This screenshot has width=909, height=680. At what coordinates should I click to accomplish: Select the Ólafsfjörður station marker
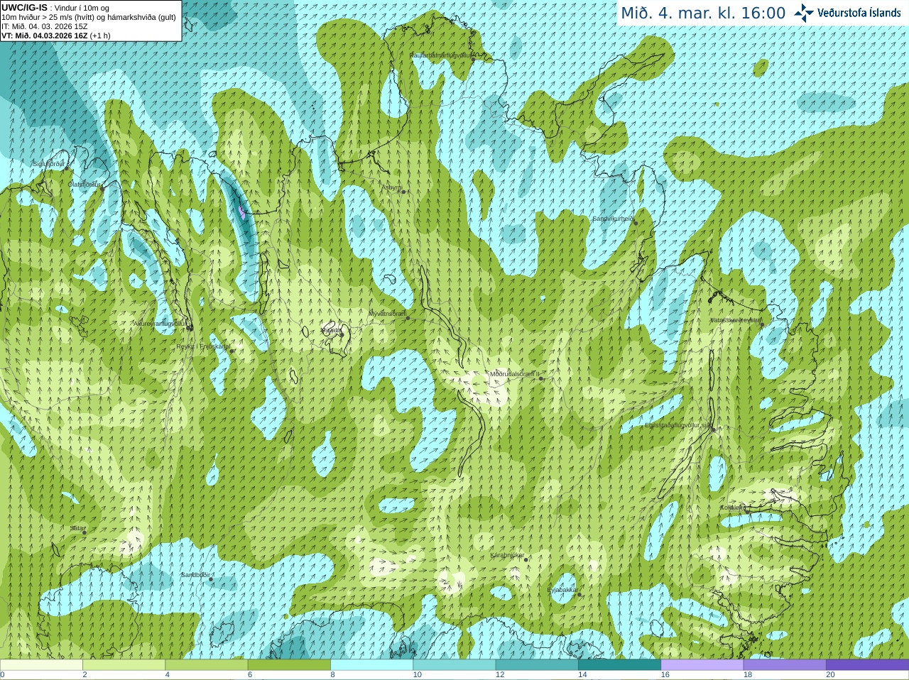point(102,188)
